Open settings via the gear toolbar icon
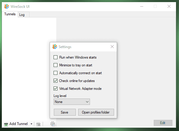This screenshot has height=131, width=179. [53, 124]
